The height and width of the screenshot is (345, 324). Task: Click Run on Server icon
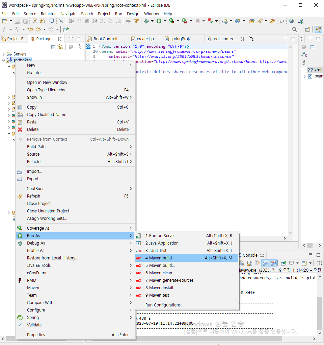[138, 236]
